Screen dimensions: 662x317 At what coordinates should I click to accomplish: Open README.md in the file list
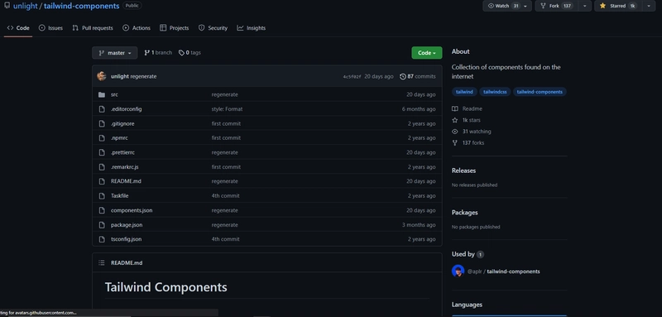(126, 181)
